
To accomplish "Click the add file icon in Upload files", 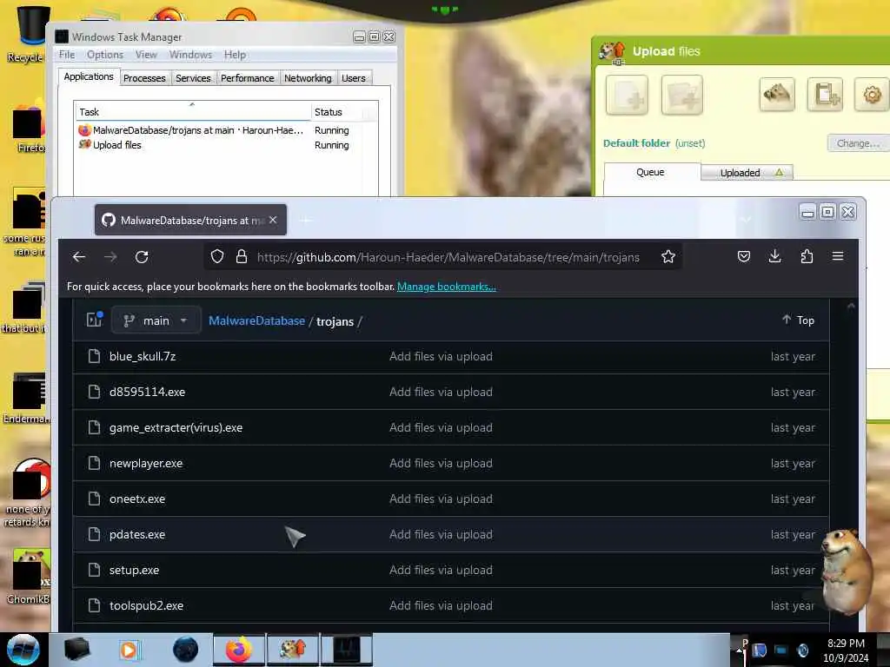I will 627,95.
